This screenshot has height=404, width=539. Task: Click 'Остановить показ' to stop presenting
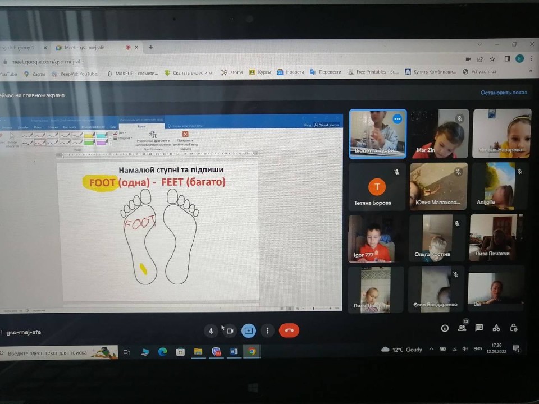[x=504, y=93]
